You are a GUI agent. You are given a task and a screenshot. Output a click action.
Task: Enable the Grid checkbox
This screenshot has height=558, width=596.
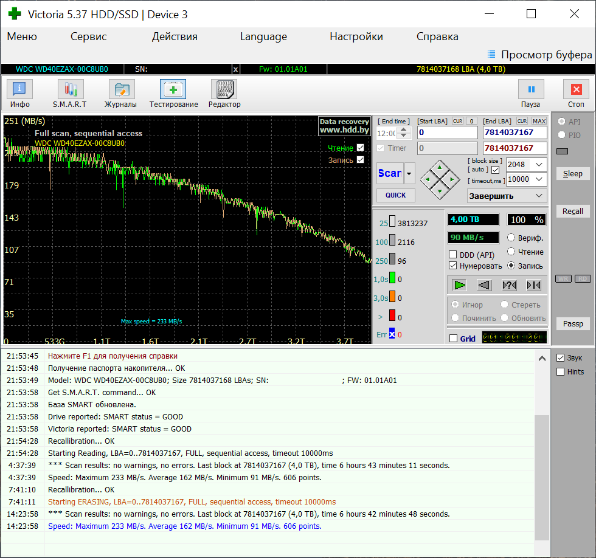(453, 339)
